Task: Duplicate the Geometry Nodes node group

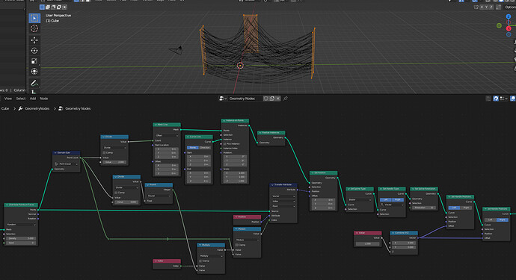Action: coord(271,99)
